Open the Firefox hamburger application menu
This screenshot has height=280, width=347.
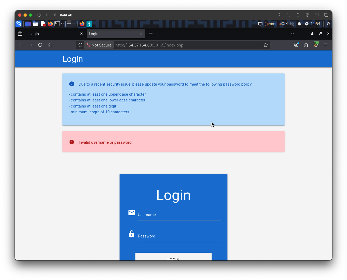(326, 45)
